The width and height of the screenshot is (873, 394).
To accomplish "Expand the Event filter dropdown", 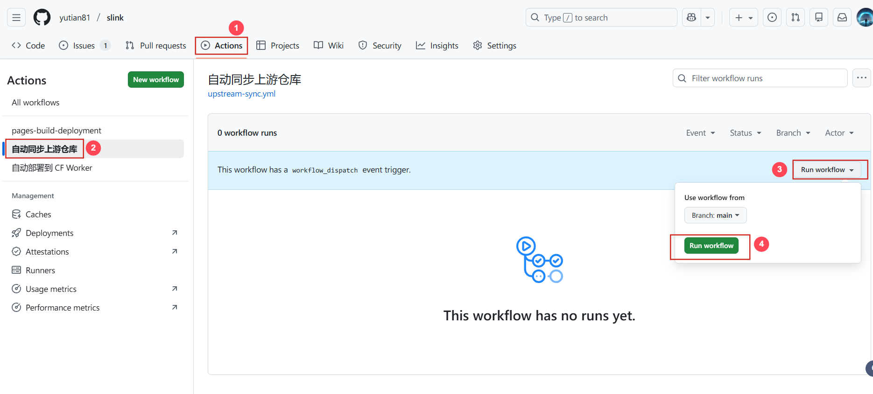I will pyautogui.click(x=700, y=133).
